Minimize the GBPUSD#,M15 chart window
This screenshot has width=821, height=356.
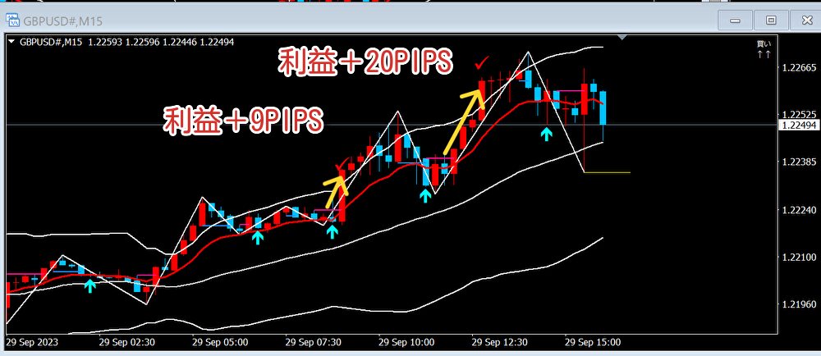coord(735,21)
